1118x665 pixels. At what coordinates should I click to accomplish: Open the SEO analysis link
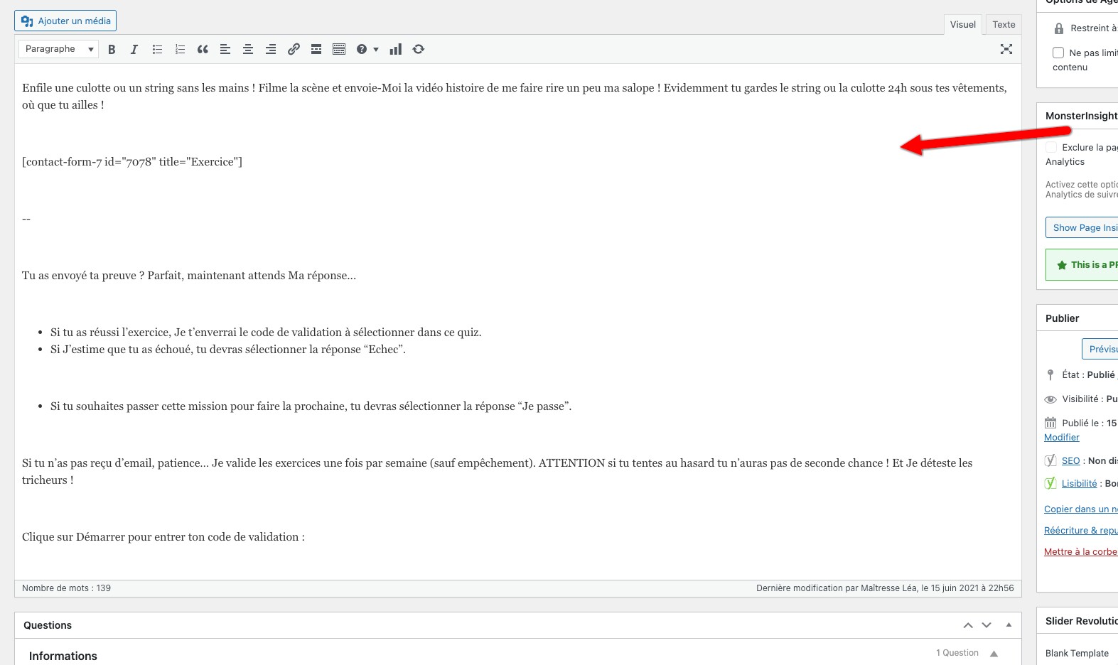[x=1070, y=461]
